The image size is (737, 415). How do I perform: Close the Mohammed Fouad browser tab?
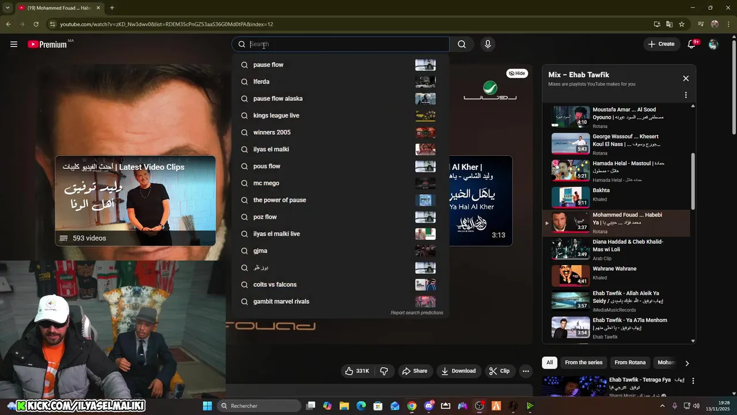point(98,8)
